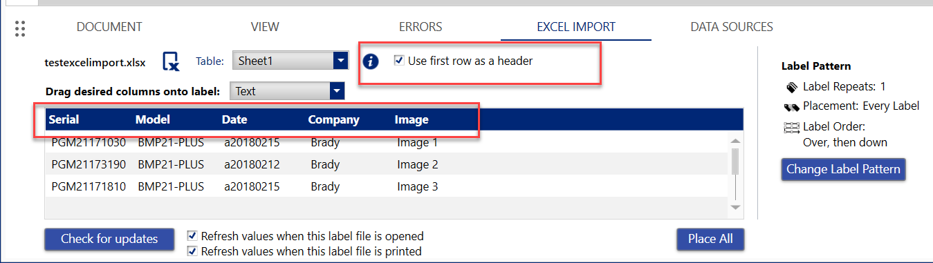Toggle refresh values when file is opened
Image resolution: width=933 pixels, height=263 pixels.
(x=192, y=236)
